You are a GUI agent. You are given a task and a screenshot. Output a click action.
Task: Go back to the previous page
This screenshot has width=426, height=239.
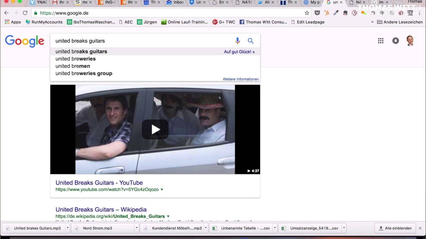[x=7, y=13]
